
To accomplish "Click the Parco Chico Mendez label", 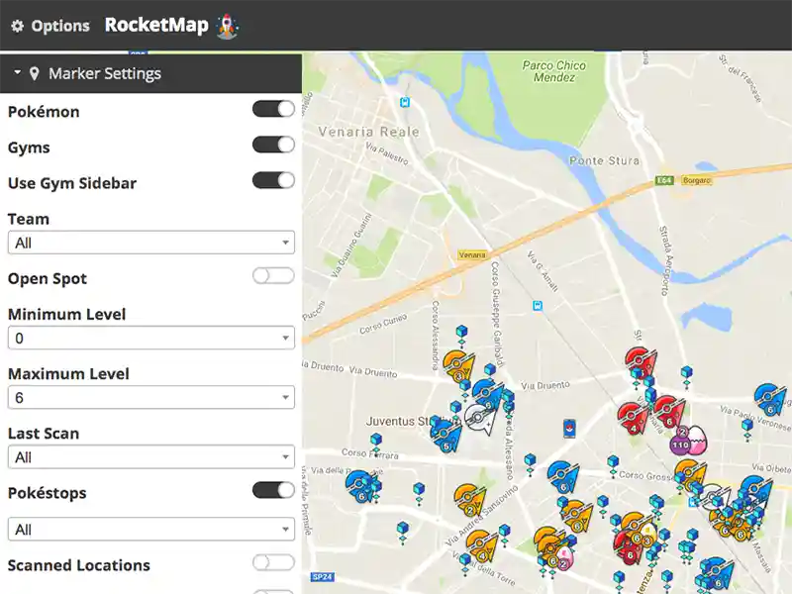I will [554, 71].
